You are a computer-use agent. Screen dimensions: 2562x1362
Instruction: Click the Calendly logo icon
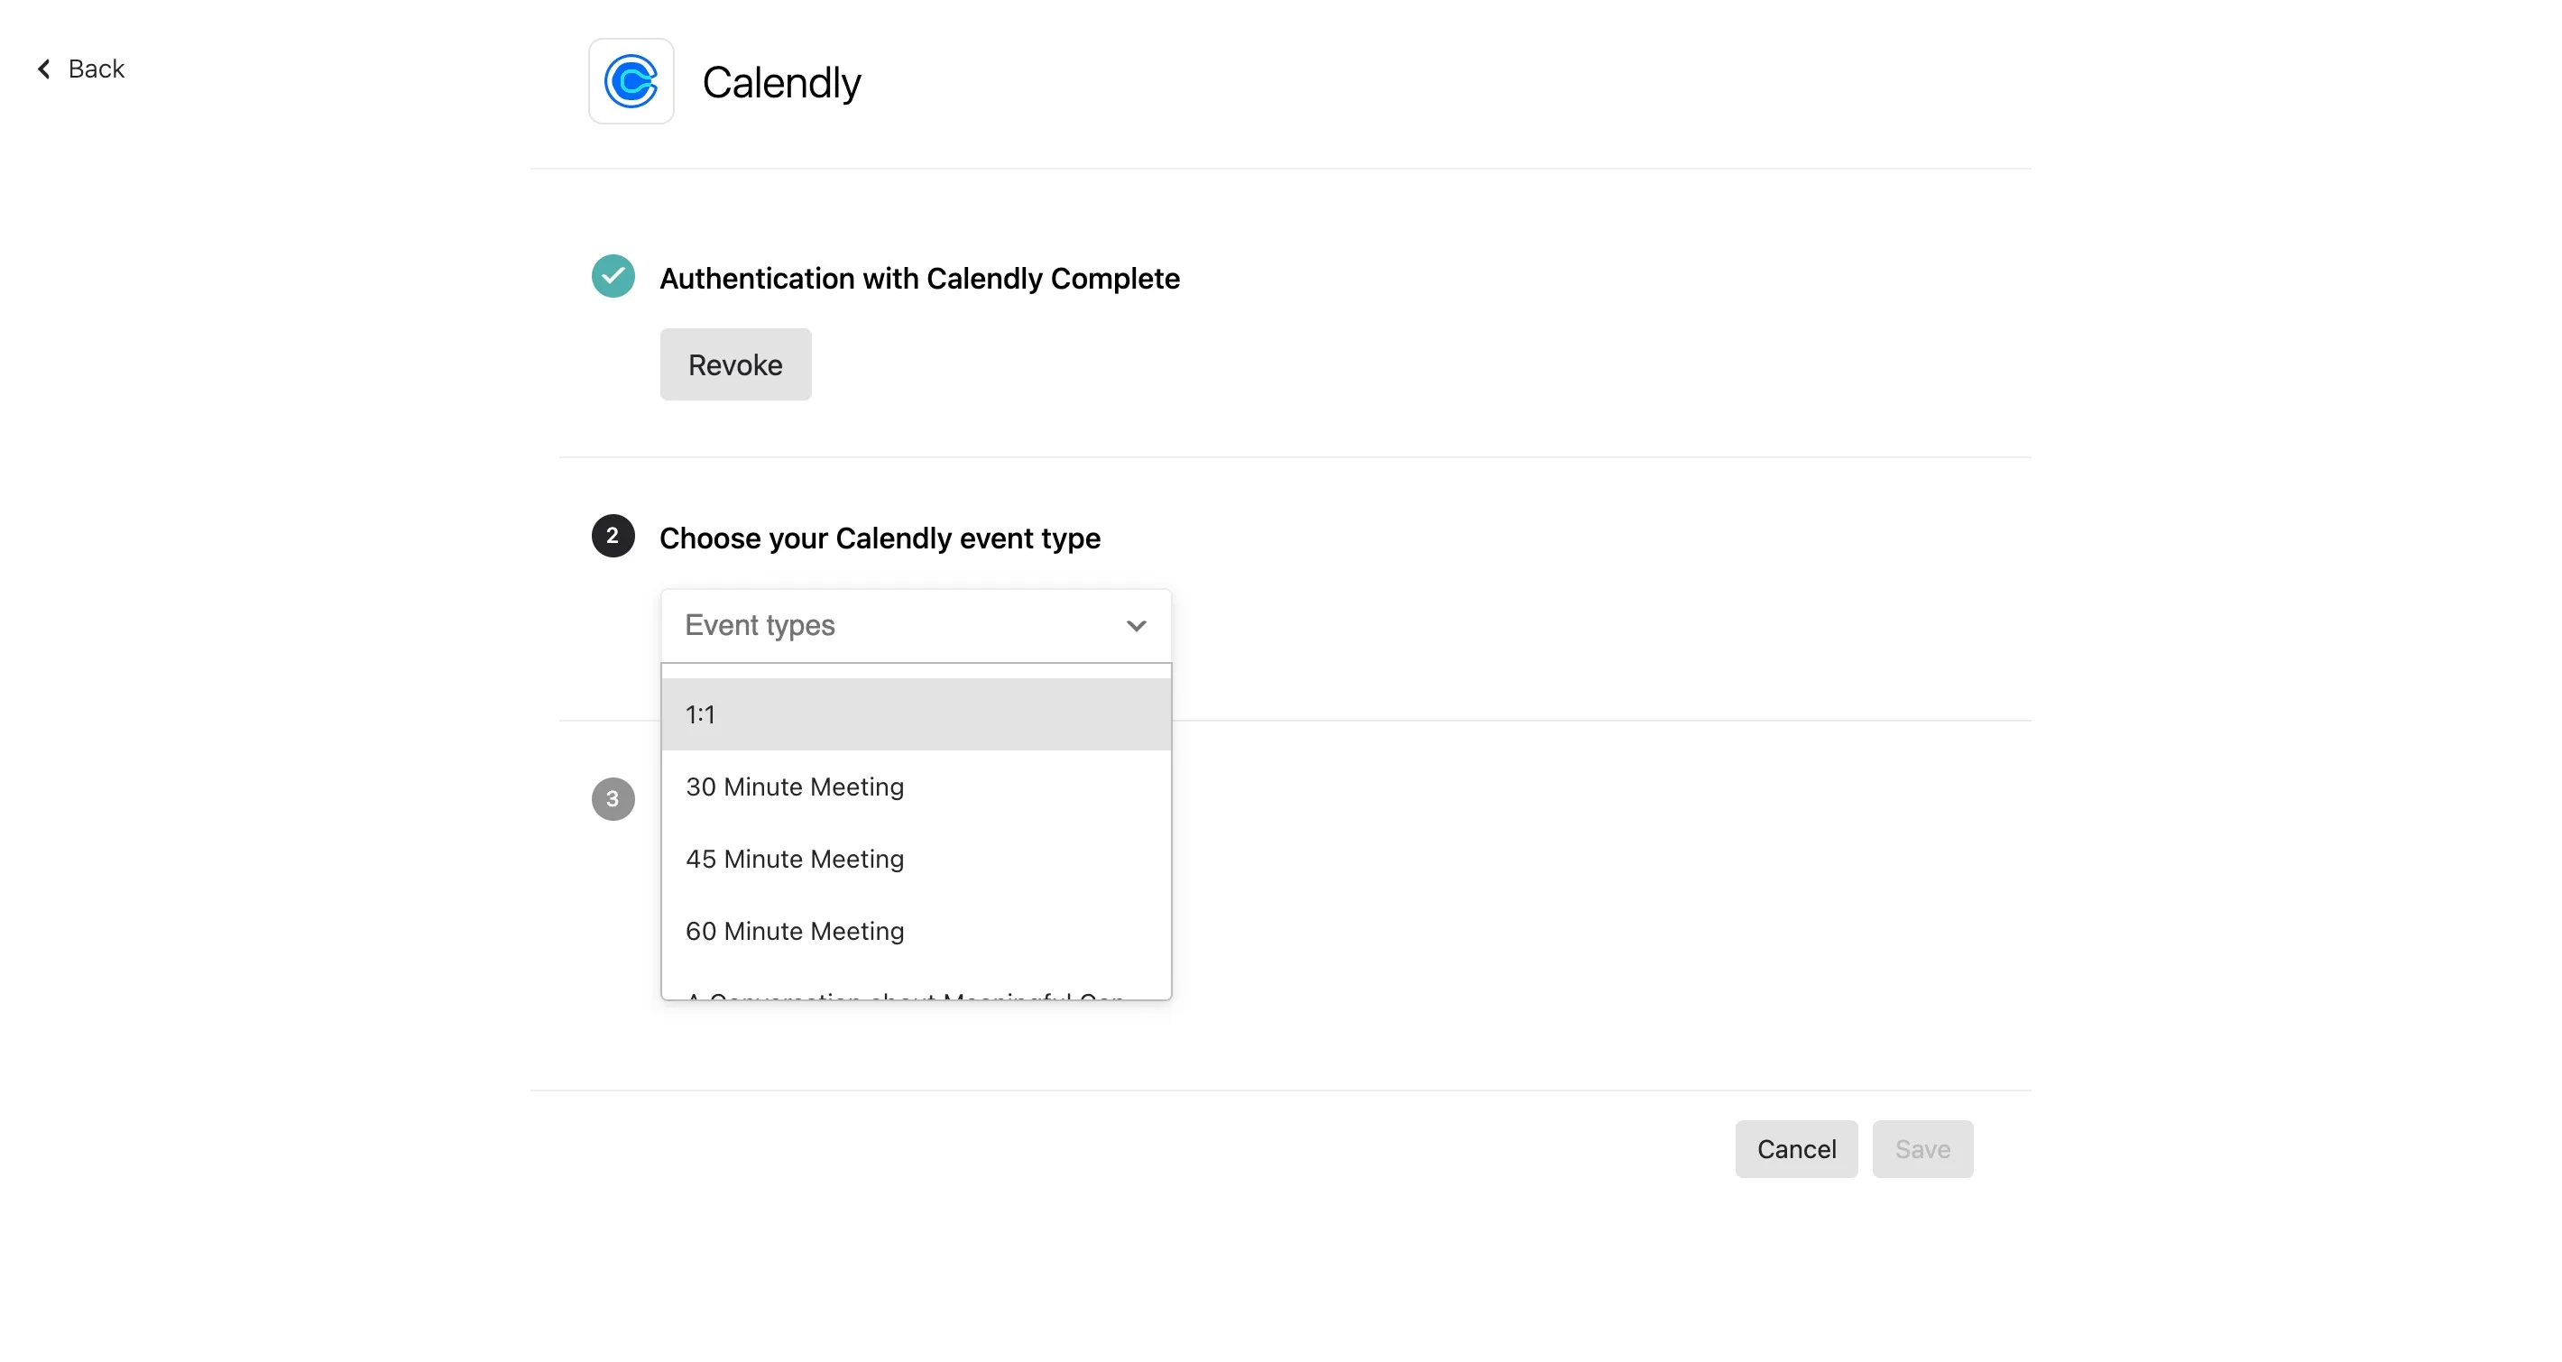tap(631, 81)
